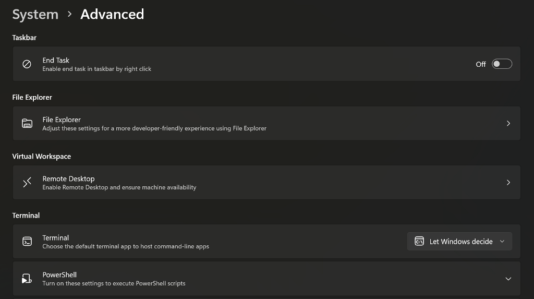The image size is (534, 299).
Task: Open the Let Windows decide dropdown
Action: click(459, 241)
